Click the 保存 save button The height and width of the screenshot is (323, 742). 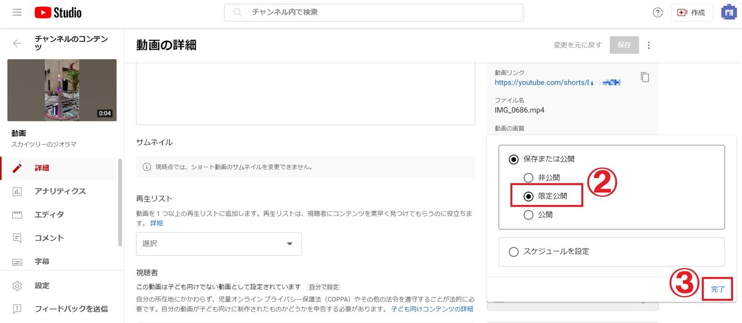click(x=624, y=45)
